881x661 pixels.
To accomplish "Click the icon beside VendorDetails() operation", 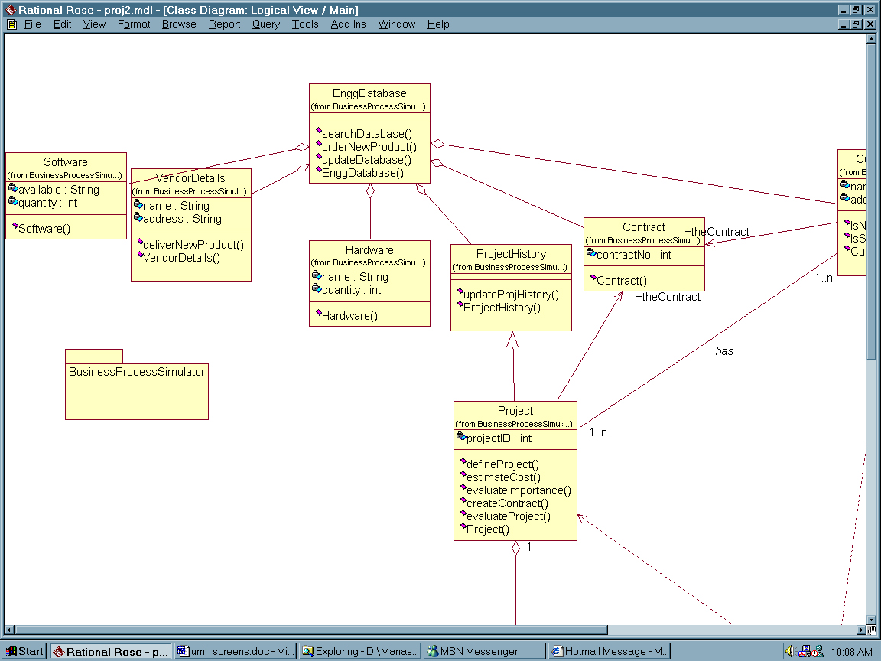I will tap(140, 255).
